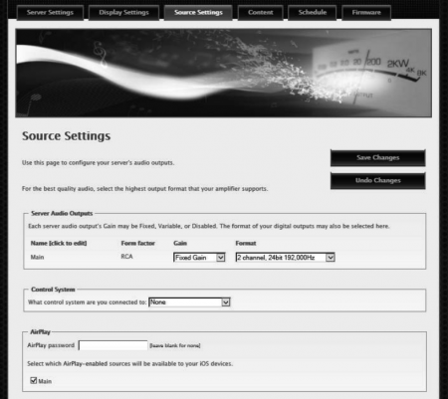Click the AirPlay group label
The width and height of the screenshot is (448, 399).
pyautogui.click(x=40, y=332)
